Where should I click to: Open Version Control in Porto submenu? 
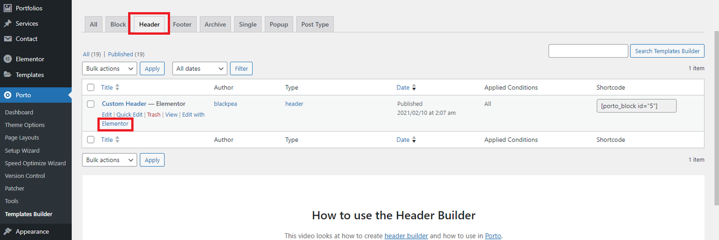coord(26,176)
